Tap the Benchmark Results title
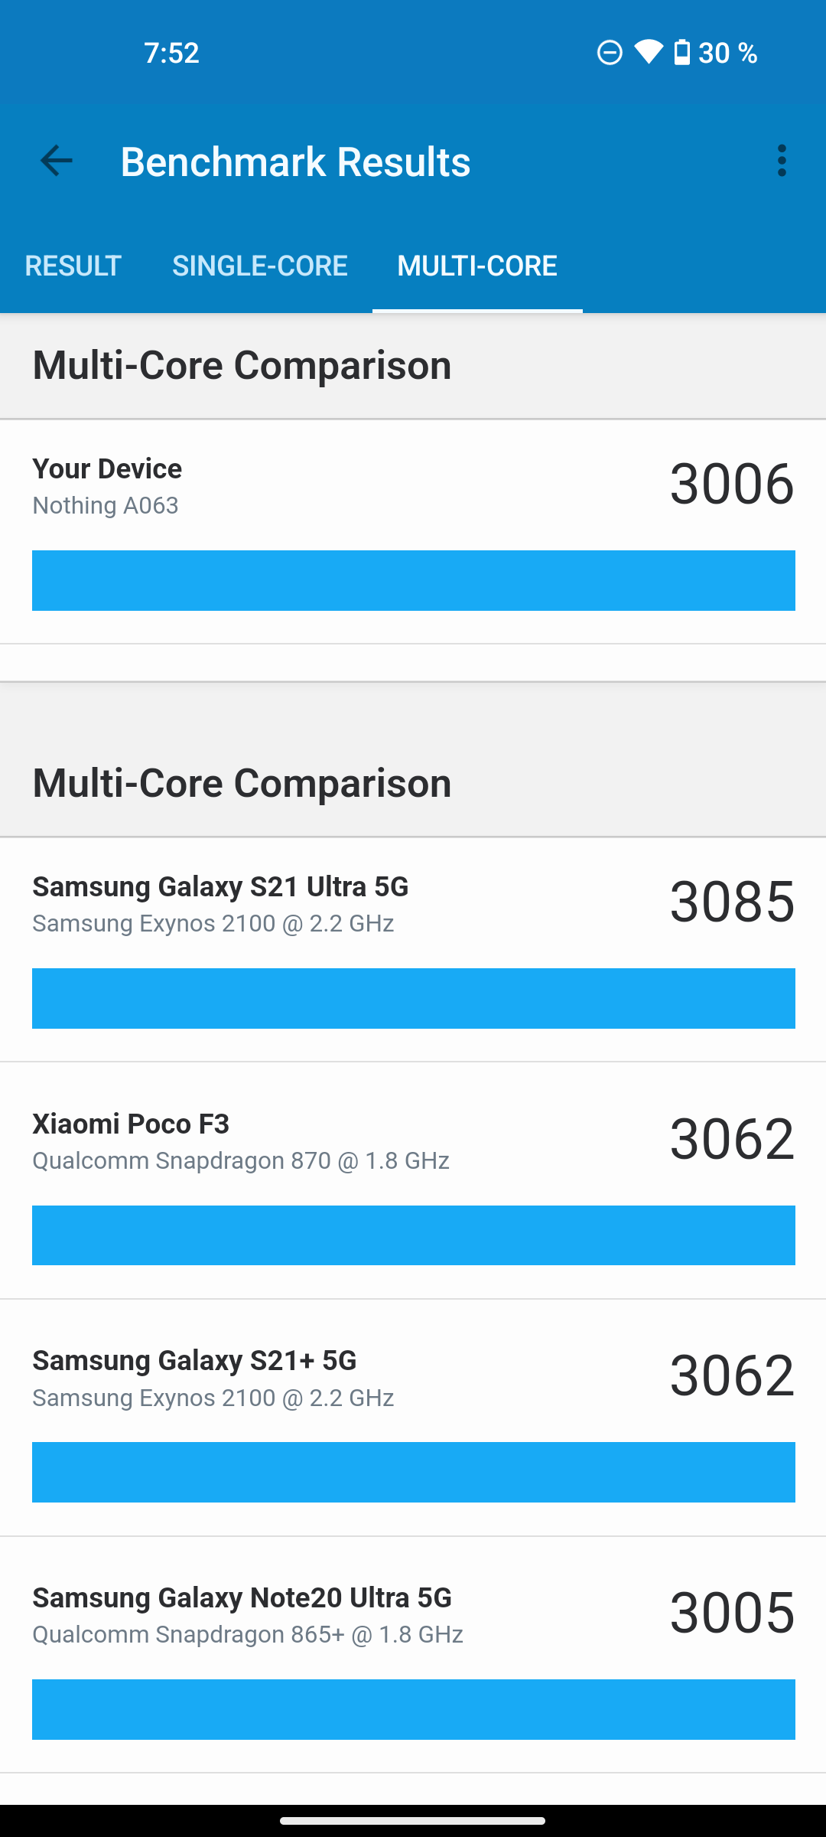 295,162
